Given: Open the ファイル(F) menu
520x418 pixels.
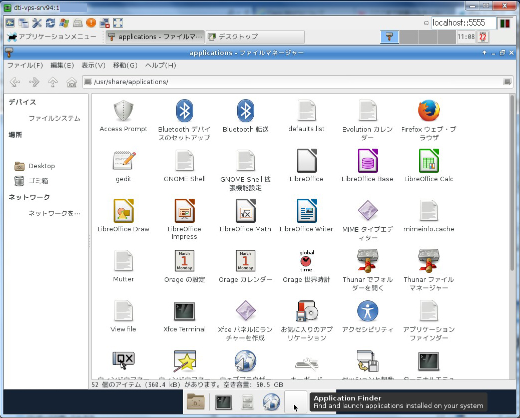Looking at the screenshot, I should click(x=25, y=66).
